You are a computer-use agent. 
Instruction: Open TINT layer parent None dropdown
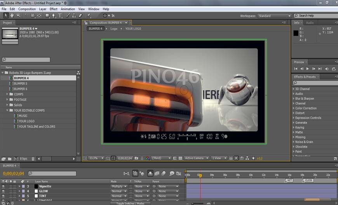(x=168, y=196)
